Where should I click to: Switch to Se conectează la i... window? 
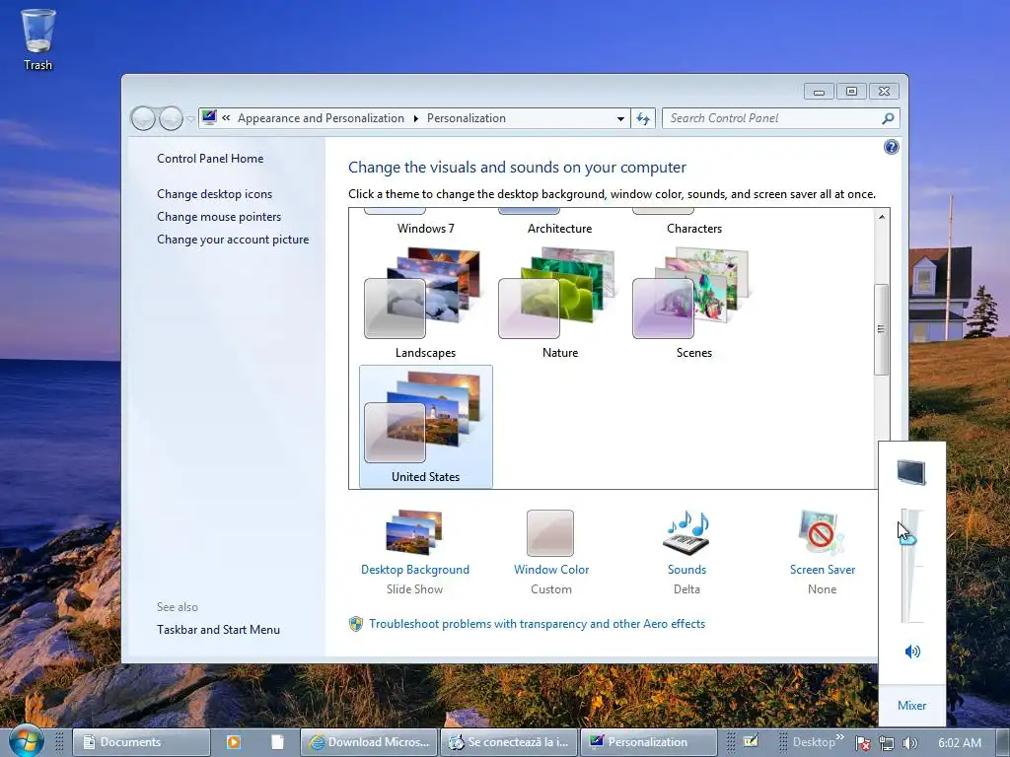tap(509, 742)
